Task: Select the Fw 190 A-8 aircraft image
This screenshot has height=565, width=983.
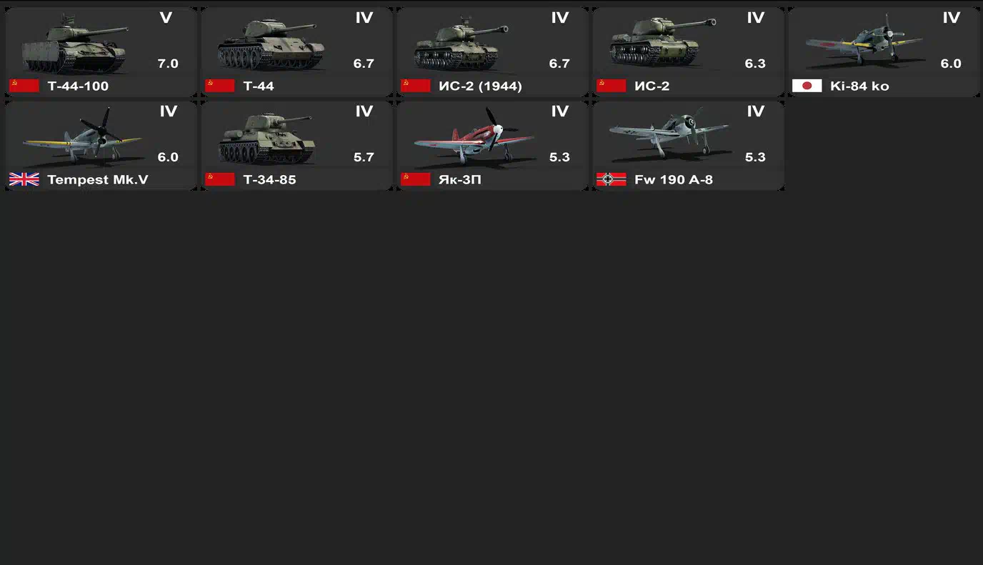Action: (x=669, y=134)
